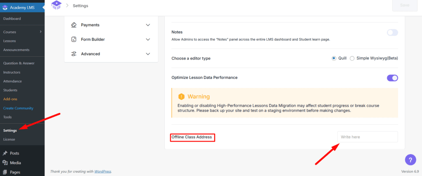Open the WordPress footer link

pyautogui.click(x=102, y=171)
